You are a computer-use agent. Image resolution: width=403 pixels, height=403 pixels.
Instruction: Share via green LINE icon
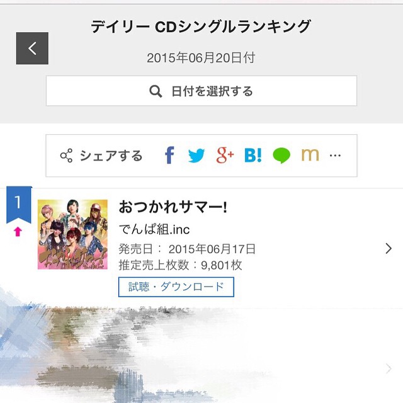click(281, 156)
